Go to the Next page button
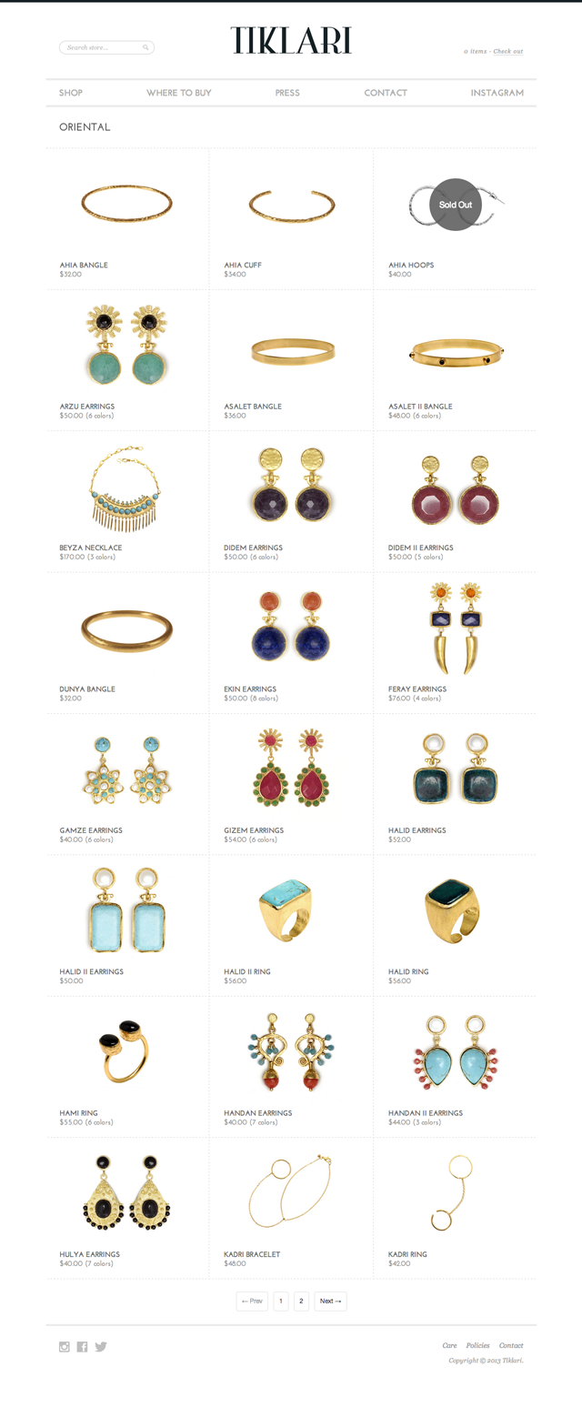 pyautogui.click(x=330, y=1301)
